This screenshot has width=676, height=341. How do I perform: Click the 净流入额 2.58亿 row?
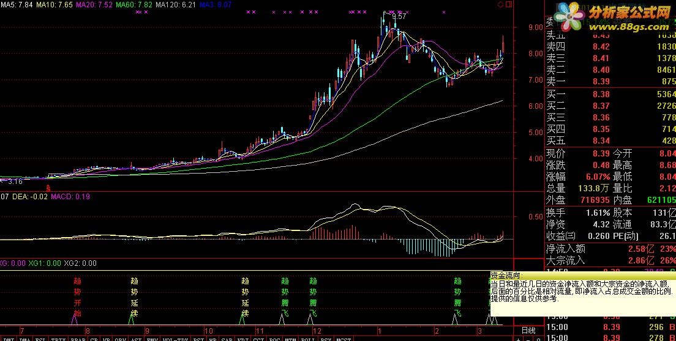click(610, 249)
